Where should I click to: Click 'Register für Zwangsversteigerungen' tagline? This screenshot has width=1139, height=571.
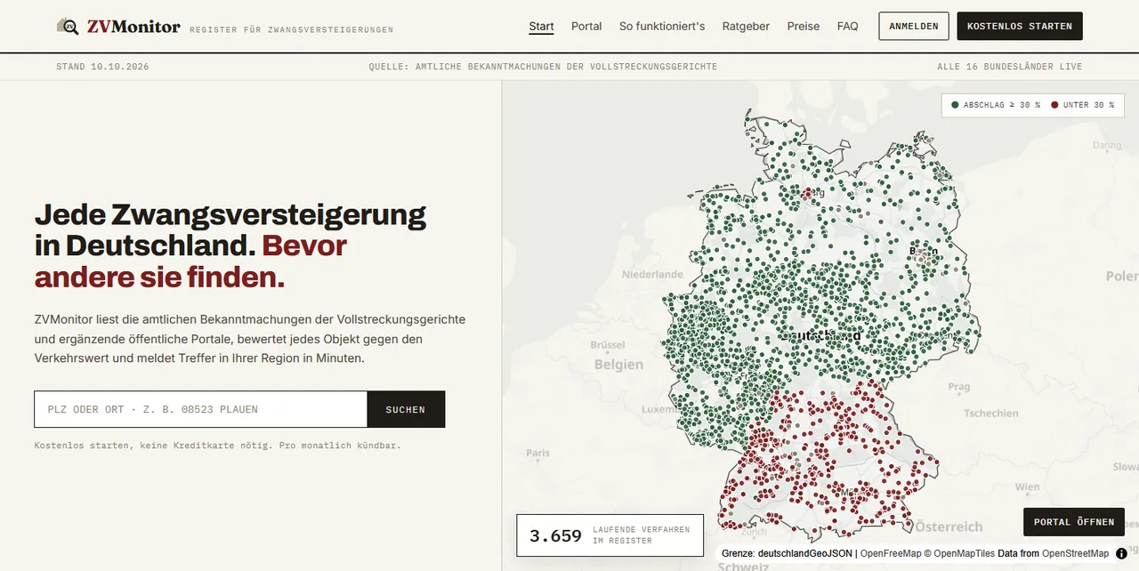292,30
